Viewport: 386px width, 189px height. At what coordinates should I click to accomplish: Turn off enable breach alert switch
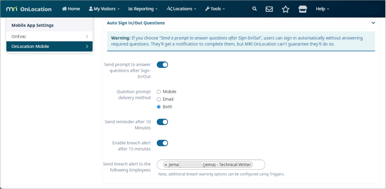coord(162,143)
